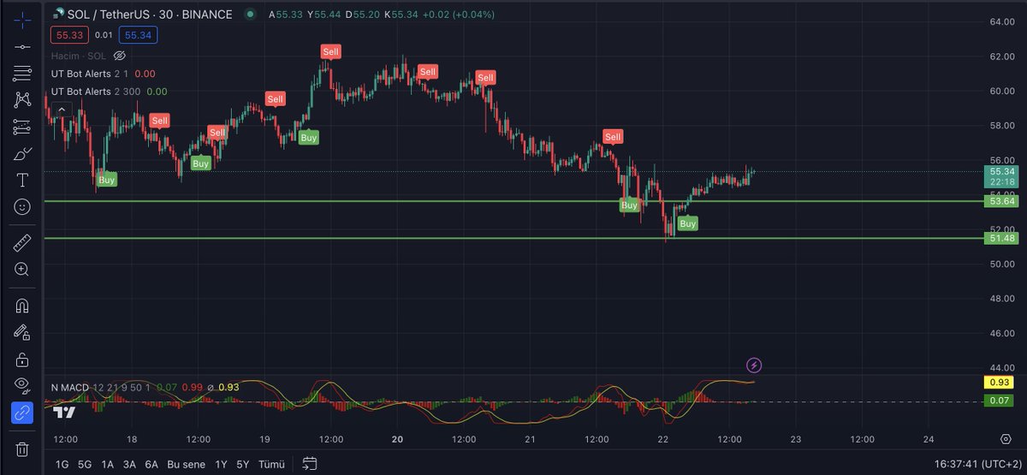Hide all drawings with eye icon

click(x=22, y=385)
